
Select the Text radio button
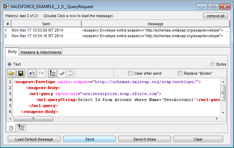pyautogui.click(x=10, y=64)
